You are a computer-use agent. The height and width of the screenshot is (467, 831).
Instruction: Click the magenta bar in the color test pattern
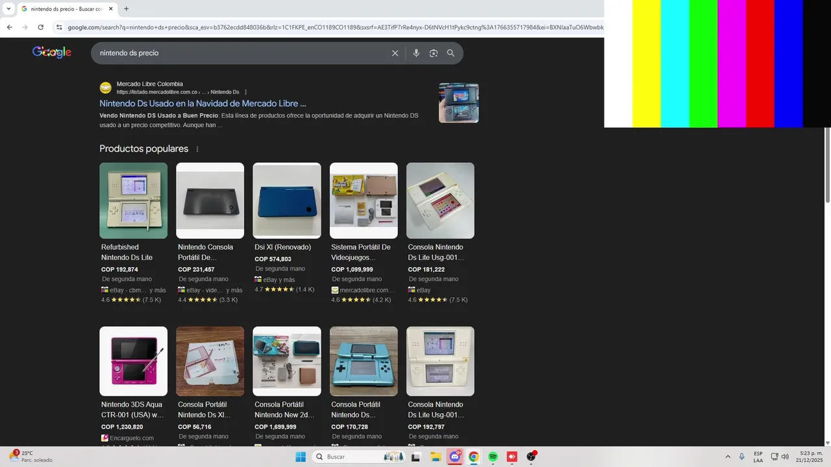coord(732,64)
